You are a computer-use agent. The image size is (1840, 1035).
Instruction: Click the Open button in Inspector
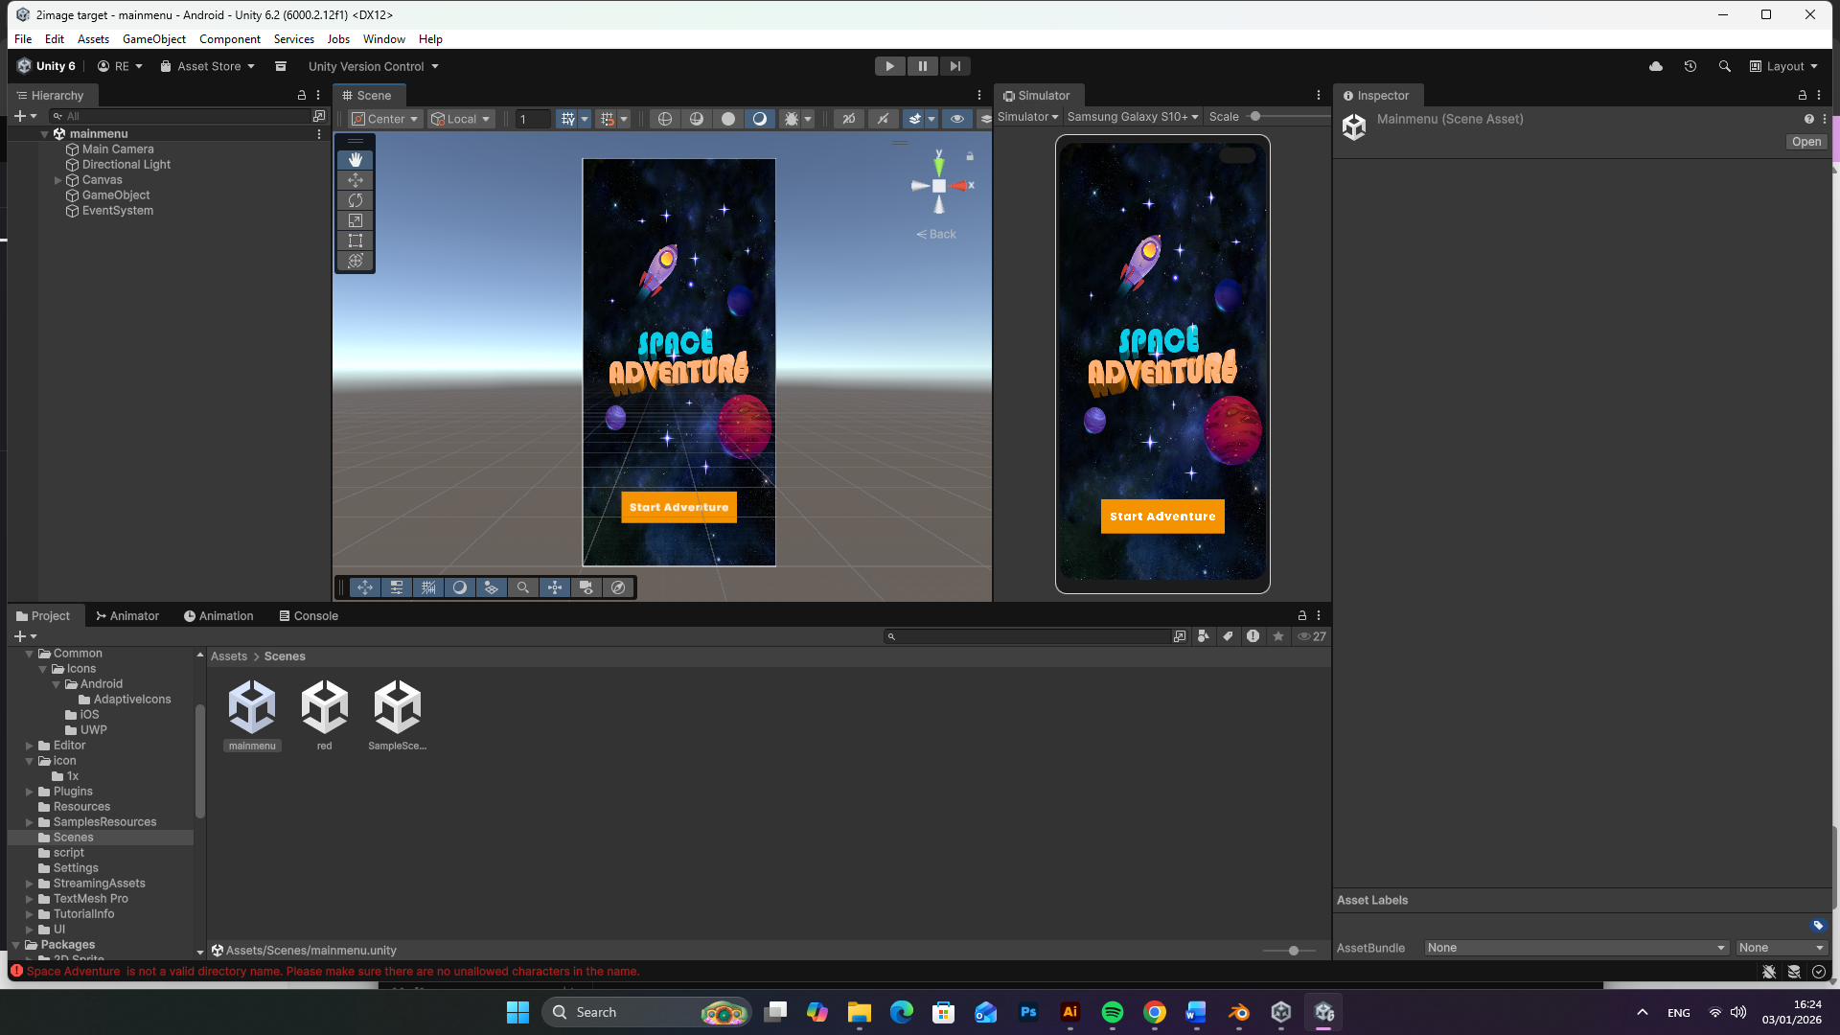click(x=1805, y=142)
